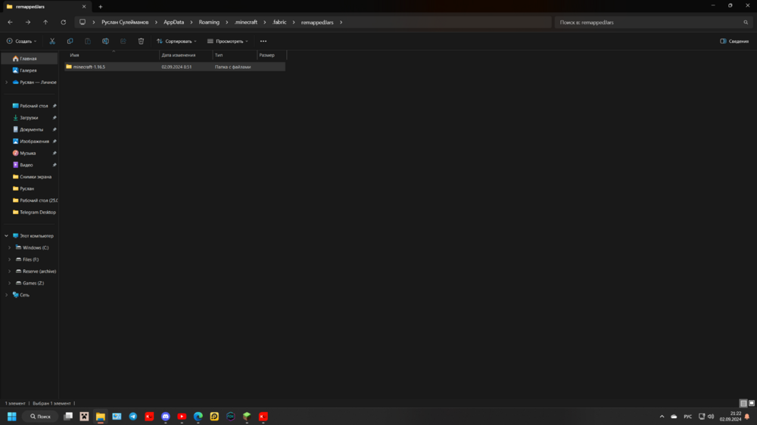The width and height of the screenshot is (757, 425).
Task: Go back with the left arrow
Action: (10, 22)
